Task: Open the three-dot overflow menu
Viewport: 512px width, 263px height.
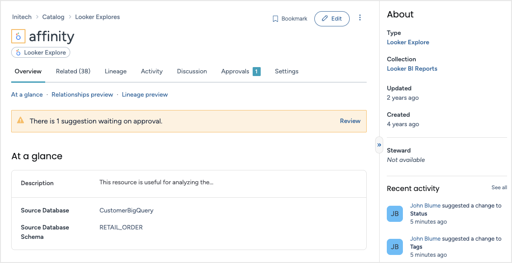Action: tap(360, 18)
